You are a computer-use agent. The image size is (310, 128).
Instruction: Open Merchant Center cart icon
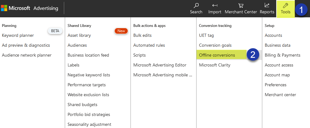click(241, 5)
